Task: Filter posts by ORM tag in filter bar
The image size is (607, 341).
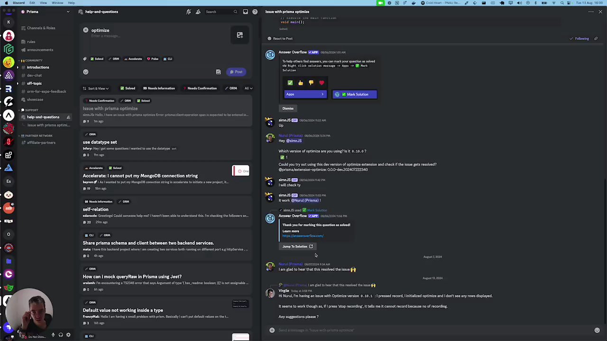Action: pyautogui.click(x=231, y=88)
